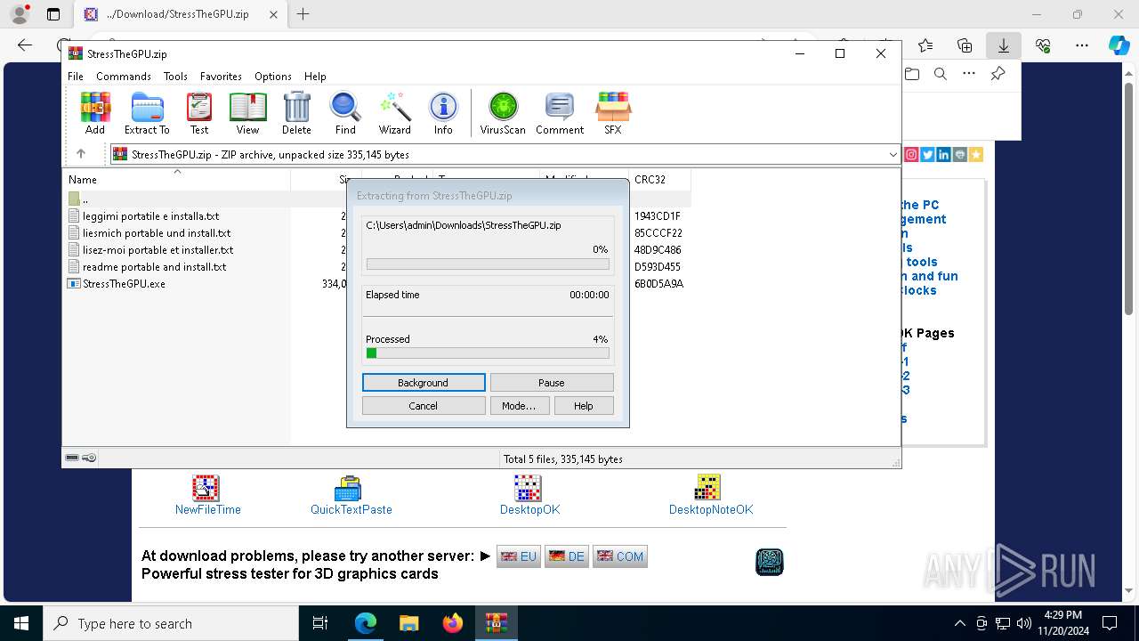Open the Help menu
This screenshot has width=1139, height=641.
(x=315, y=77)
